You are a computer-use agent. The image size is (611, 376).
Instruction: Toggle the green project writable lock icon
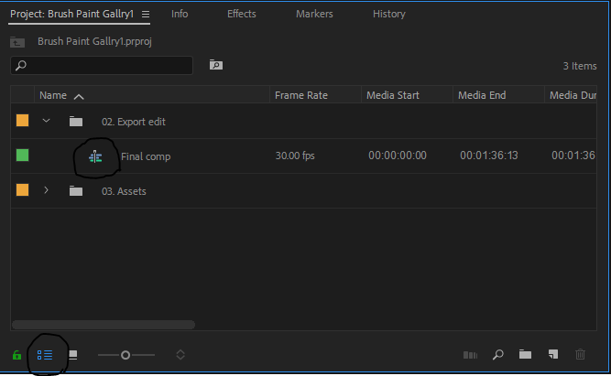tap(16, 355)
